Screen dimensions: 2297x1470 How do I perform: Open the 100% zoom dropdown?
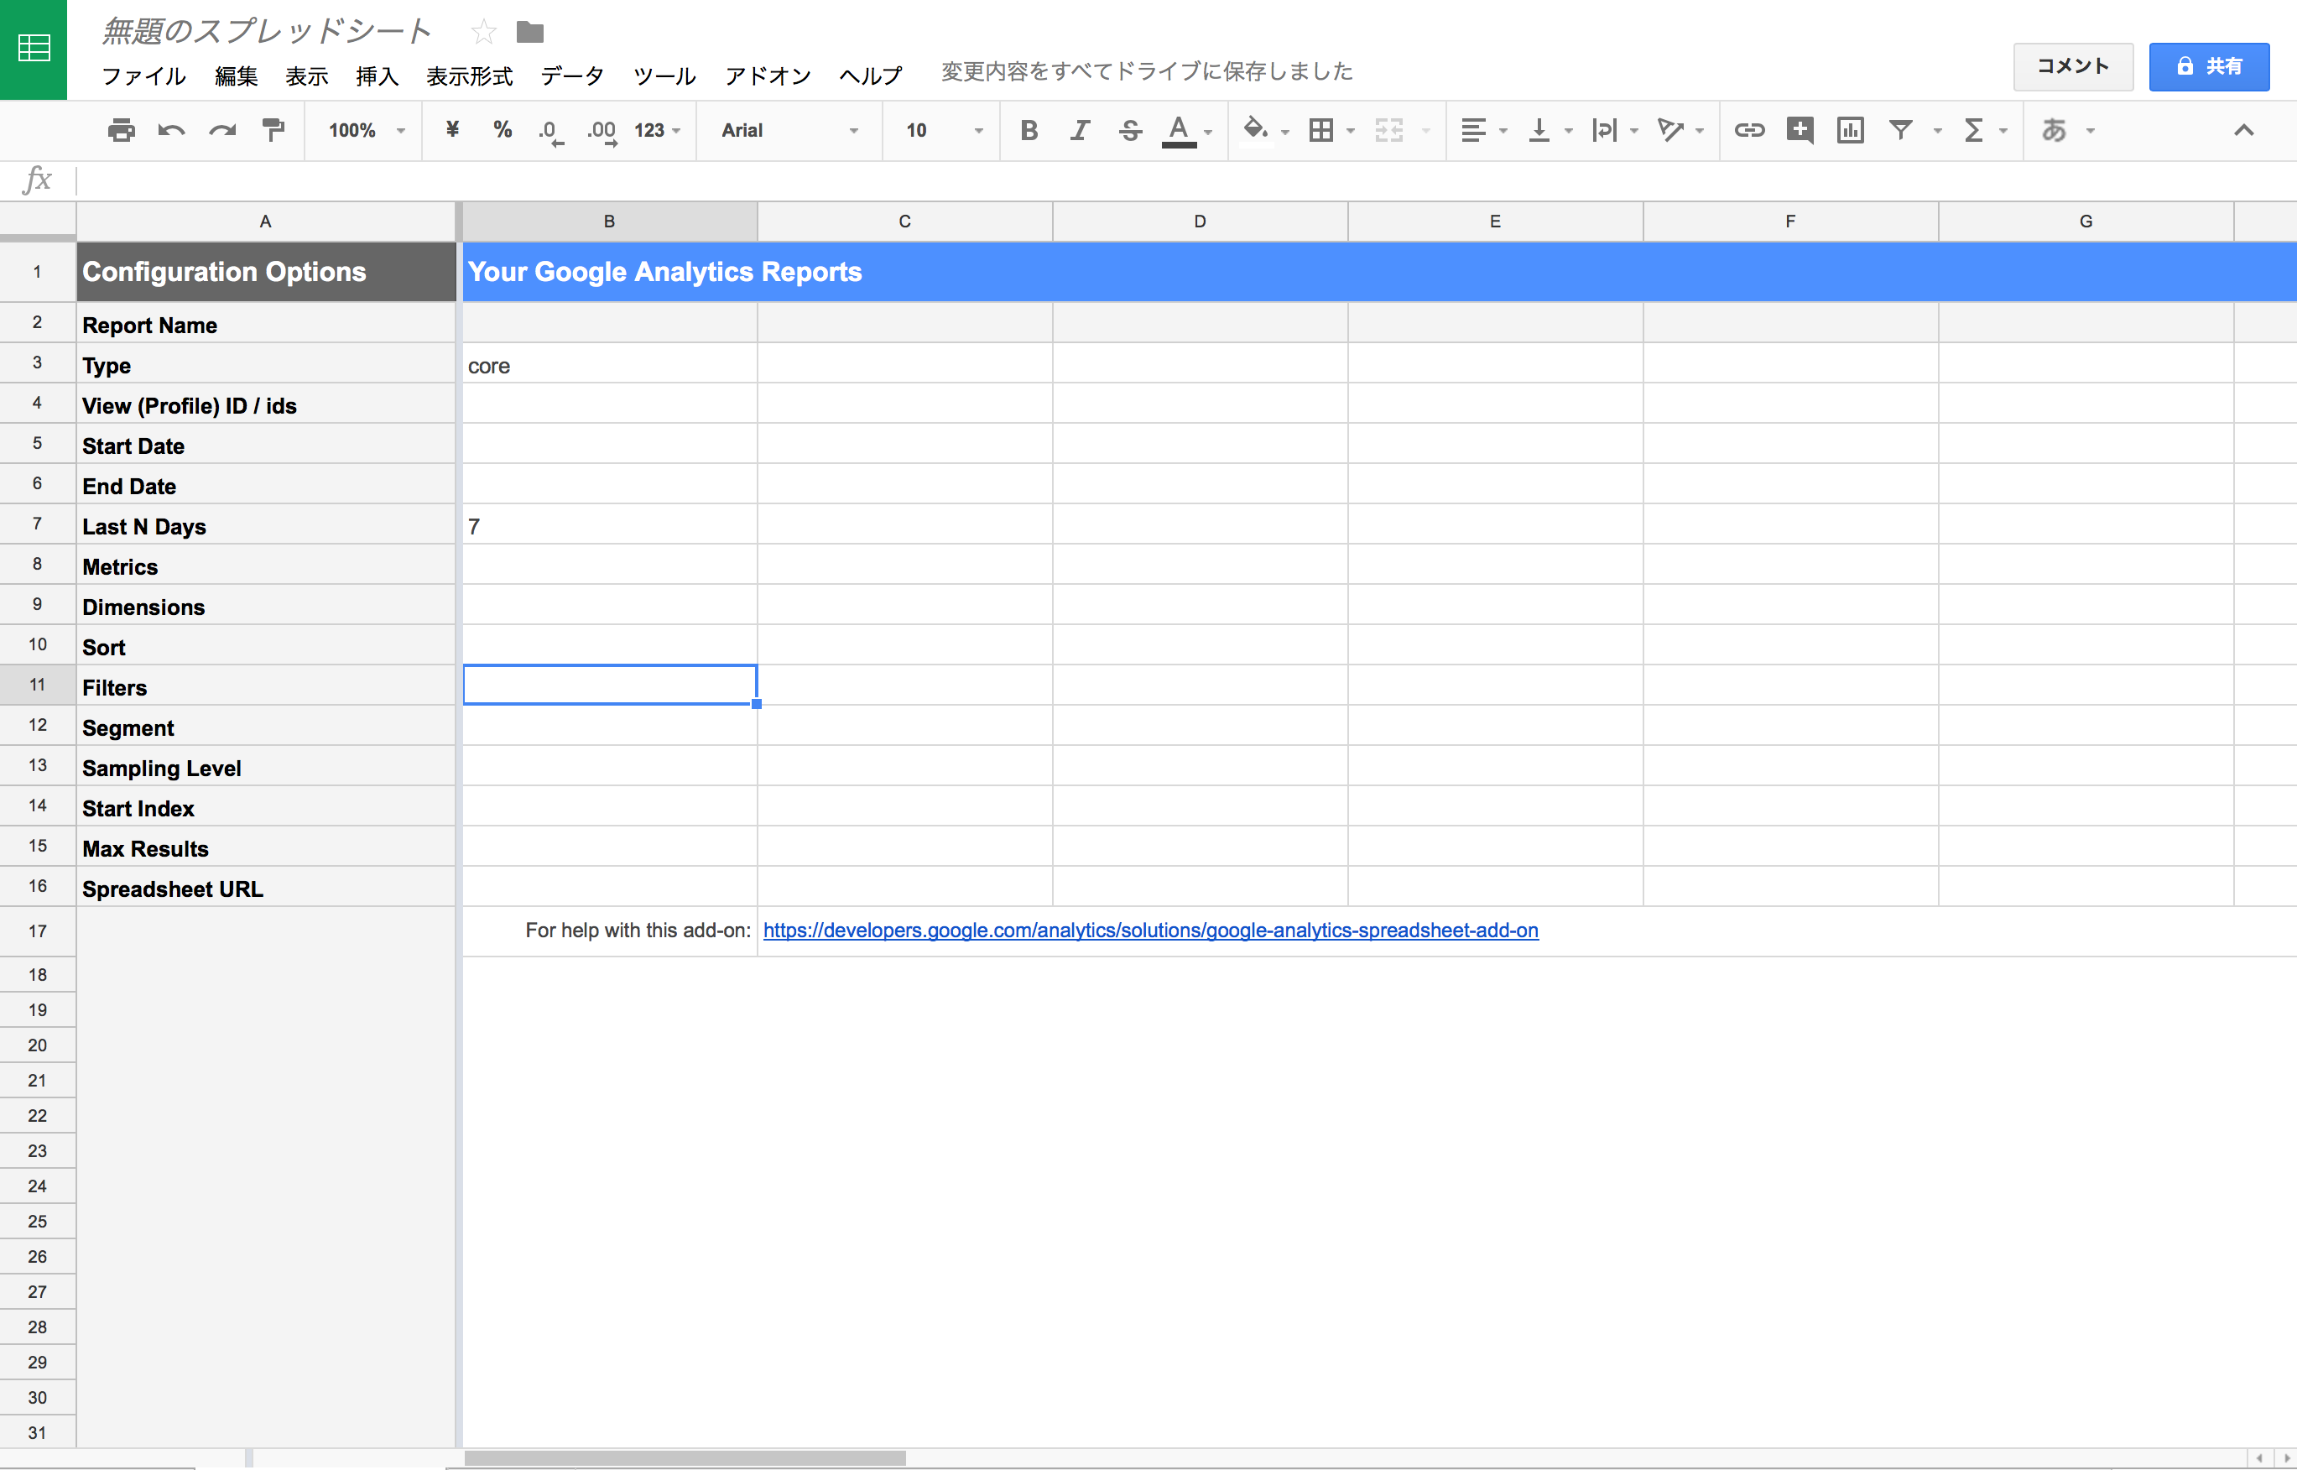pos(366,130)
